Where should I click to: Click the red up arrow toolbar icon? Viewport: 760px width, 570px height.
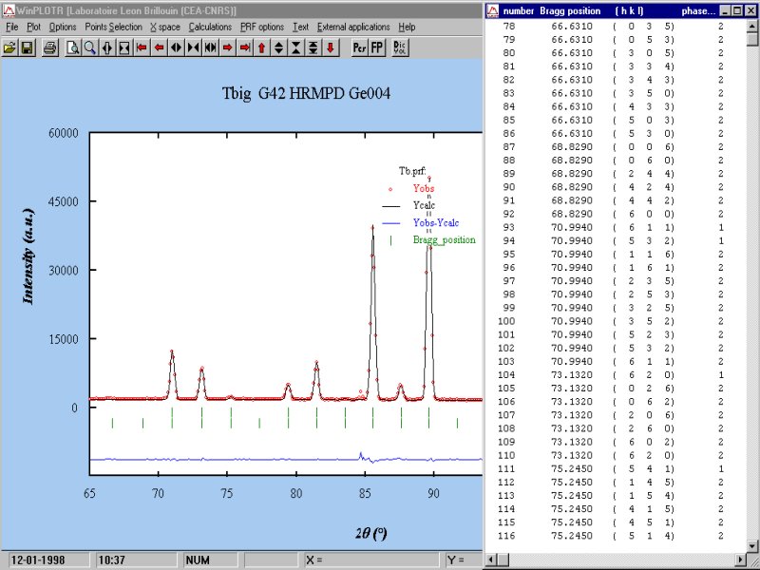tap(261, 47)
